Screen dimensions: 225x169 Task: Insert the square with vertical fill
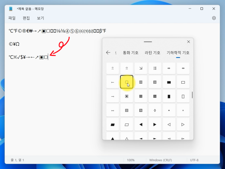tap(141, 82)
